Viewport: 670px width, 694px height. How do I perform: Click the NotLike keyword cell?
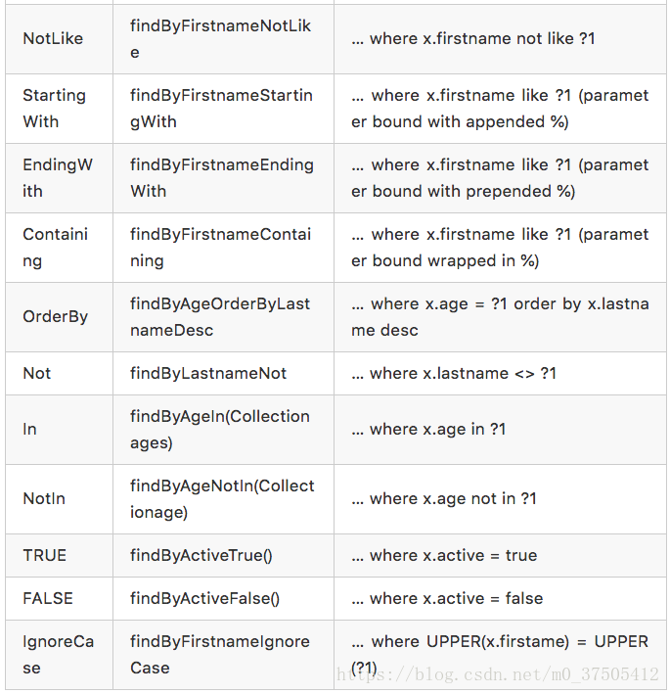click(60, 39)
